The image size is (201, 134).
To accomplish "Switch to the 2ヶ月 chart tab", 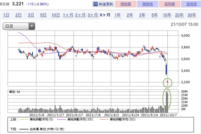I will (80, 15).
